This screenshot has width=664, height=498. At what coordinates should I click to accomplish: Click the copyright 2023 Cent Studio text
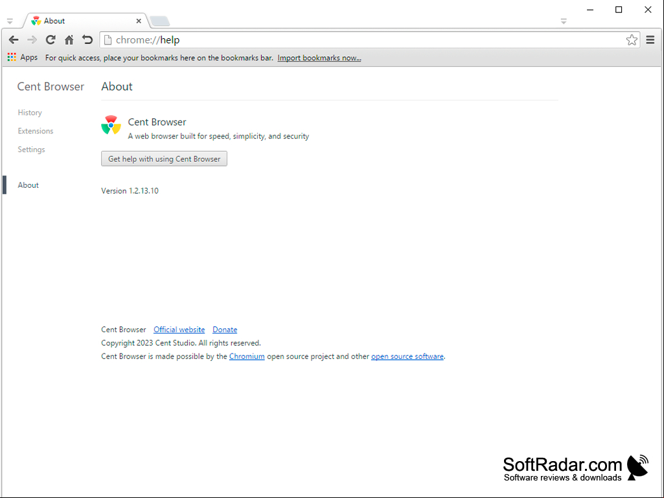(x=181, y=343)
